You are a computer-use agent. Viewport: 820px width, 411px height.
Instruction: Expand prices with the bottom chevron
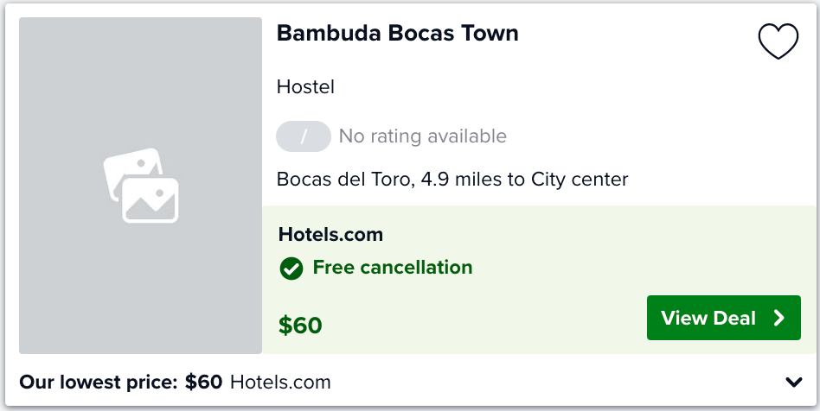pyautogui.click(x=794, y=383)
